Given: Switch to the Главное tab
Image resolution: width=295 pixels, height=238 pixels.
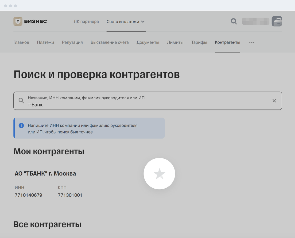Looking at the screenshot, I should 21,42.
